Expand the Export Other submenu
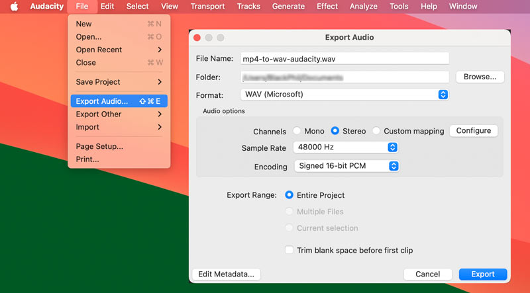The width and height of the screenshot is (530, 293). click(x=119, y=114)
